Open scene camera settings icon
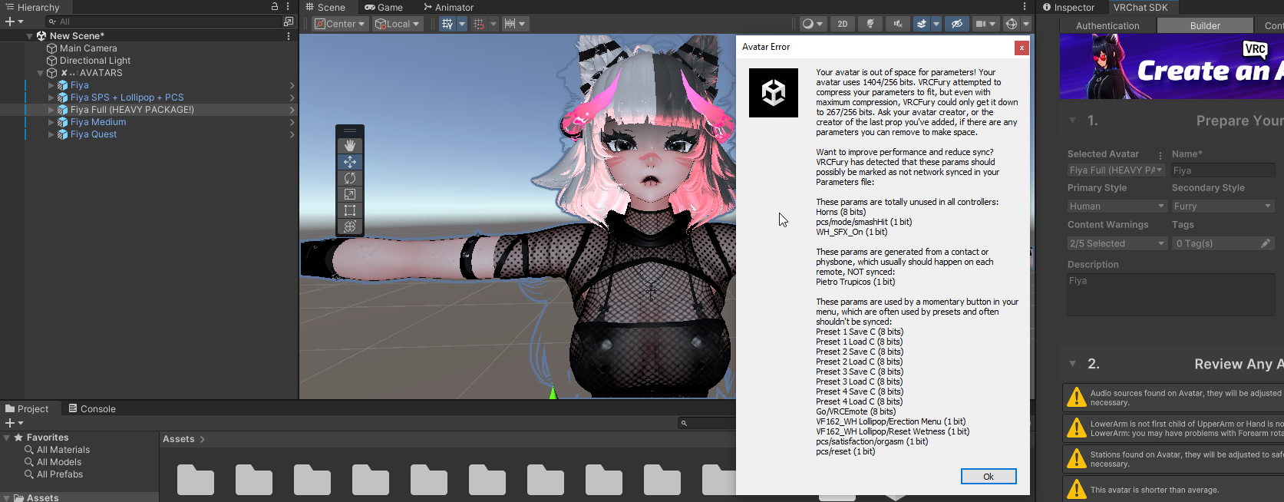The height and width of the screenshot is (502, 1284). pyautogui.click(x=985, y=24)
